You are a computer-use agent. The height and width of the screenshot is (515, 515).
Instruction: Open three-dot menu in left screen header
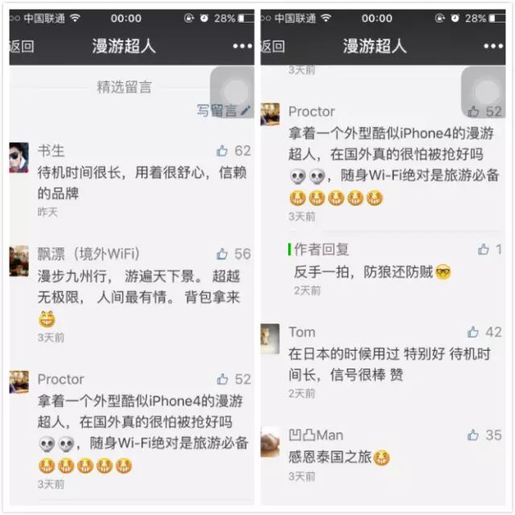tap(242, 46)
